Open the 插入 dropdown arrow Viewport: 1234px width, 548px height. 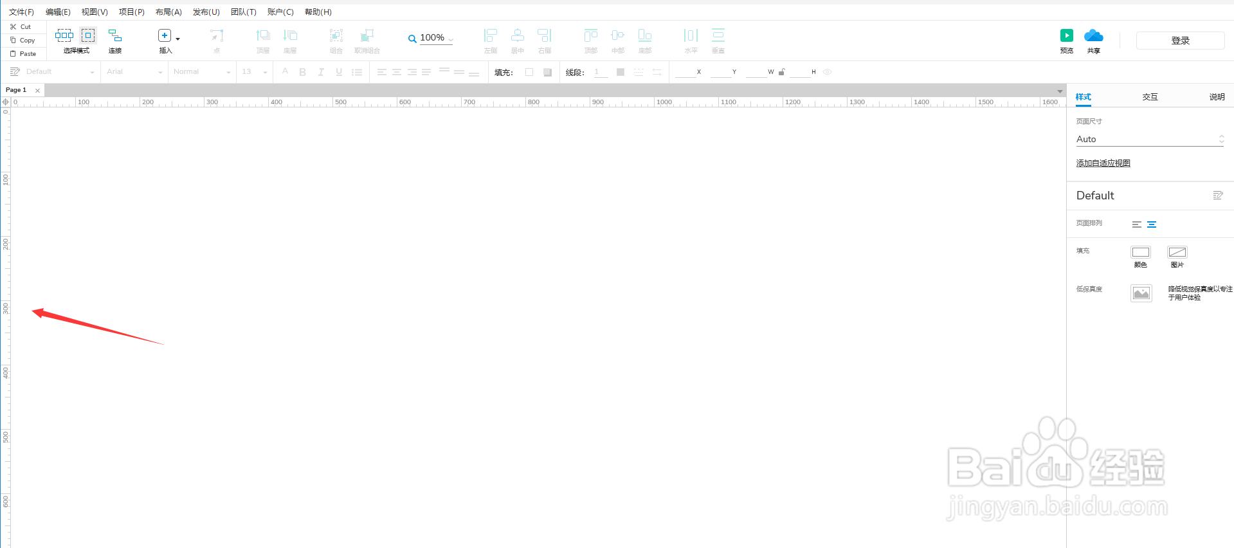(178, 39)
